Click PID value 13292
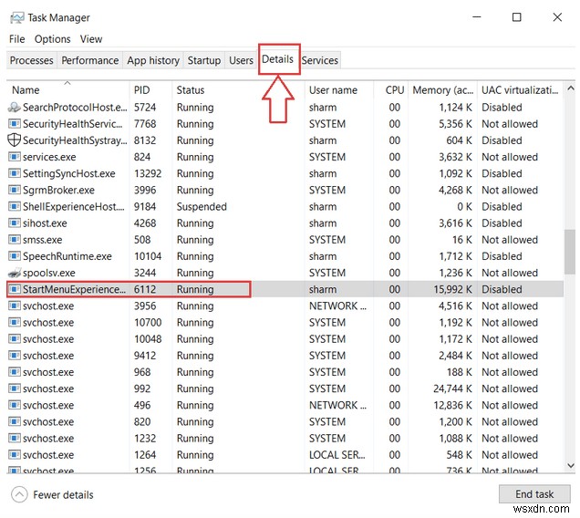The image size is (580, 518). 148,173
